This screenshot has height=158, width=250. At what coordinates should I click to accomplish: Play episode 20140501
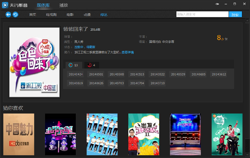click(x=96, y=74)
